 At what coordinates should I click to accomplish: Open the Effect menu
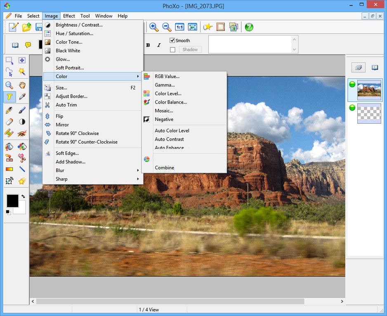pyautogui.click(x=69, y=16)
